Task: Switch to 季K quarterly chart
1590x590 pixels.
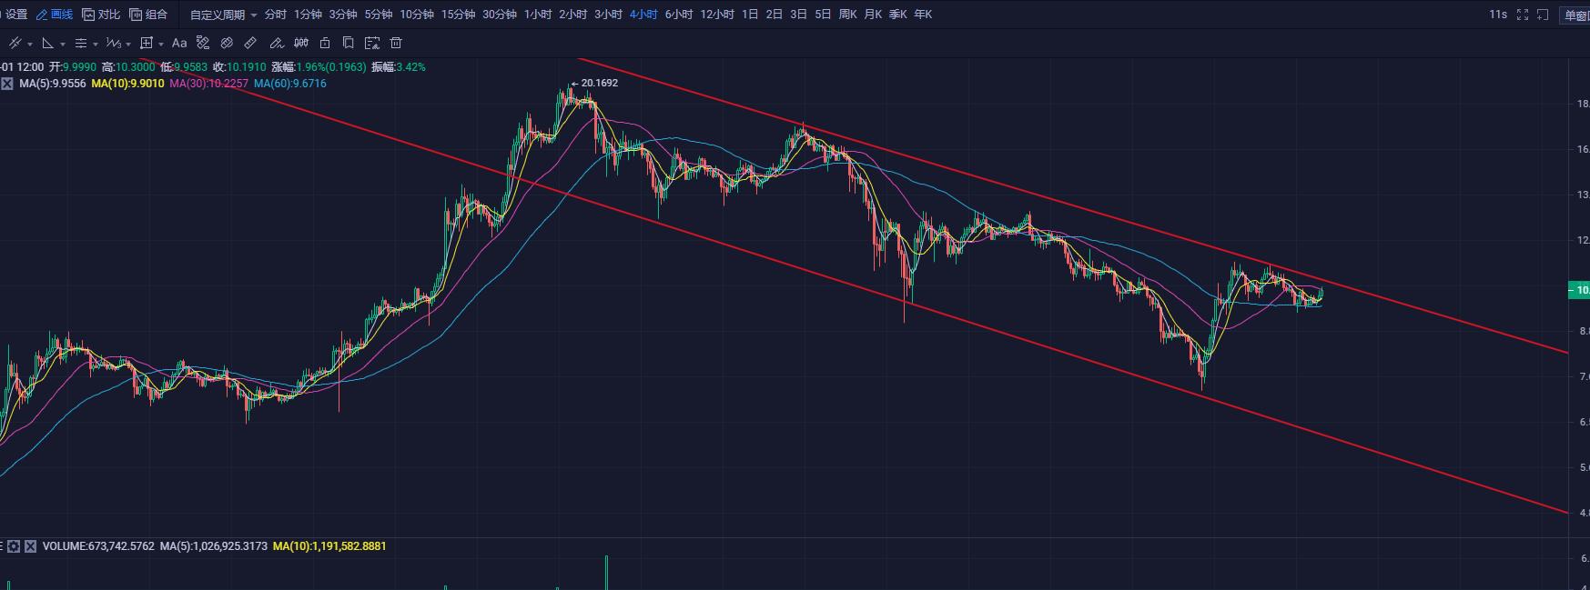Action: 898,15
